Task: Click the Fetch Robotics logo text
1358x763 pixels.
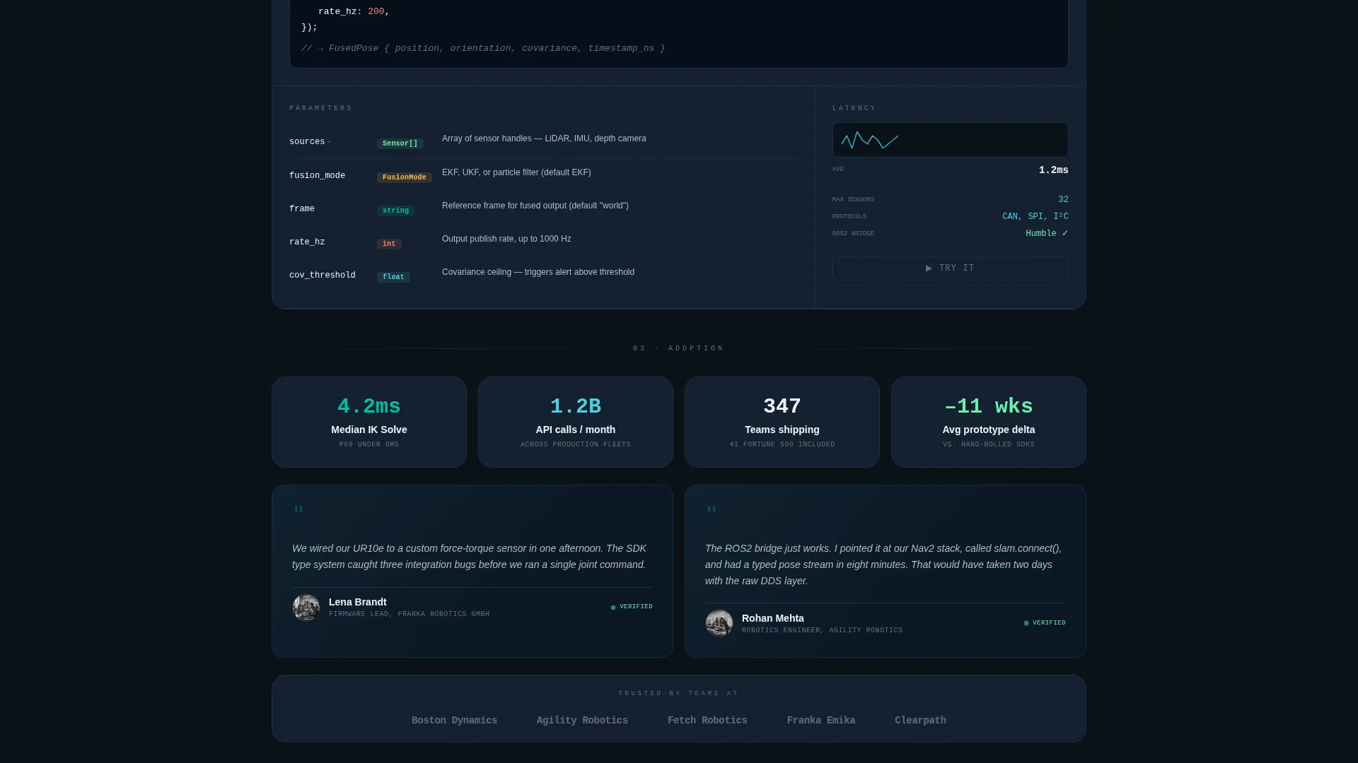Action: pyautogui.click(x=707, y=721)
